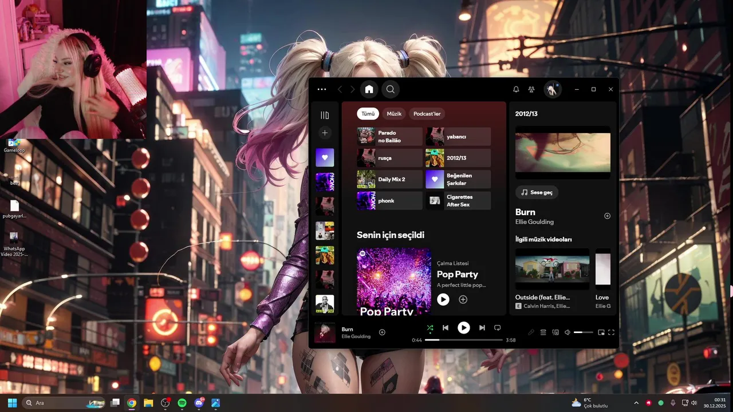Open the Cigarettes After Sex shortcut
The image size is (733, 412).
click(x=458, y=201)
